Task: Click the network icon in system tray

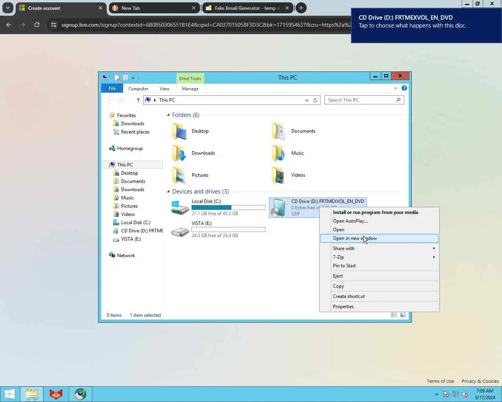Action: tap(456, 394)
